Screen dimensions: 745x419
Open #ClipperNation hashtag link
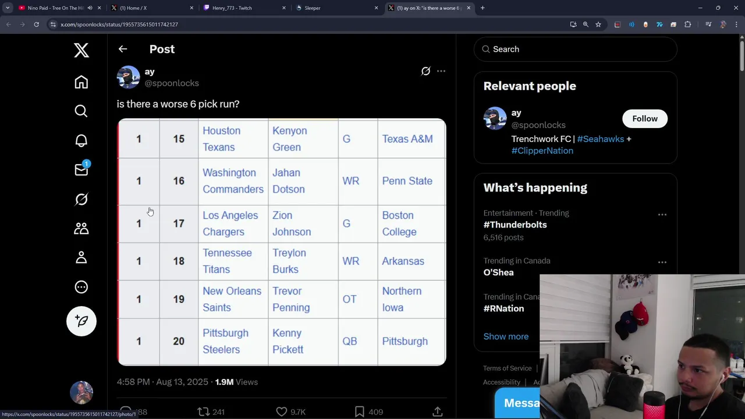[542, 151]
